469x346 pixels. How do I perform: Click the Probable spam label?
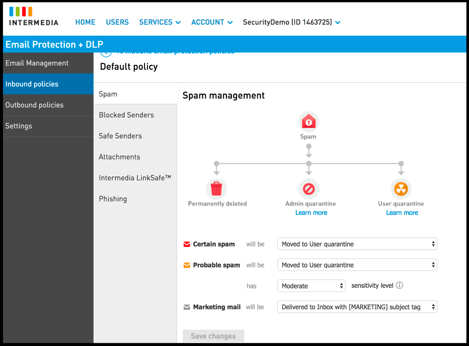click(216, 265)
